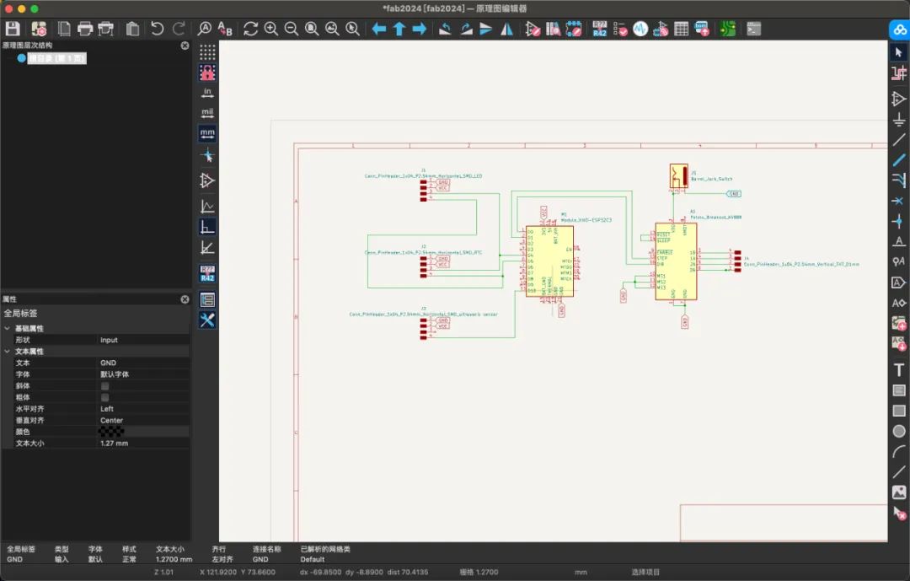Viewport: 910px width, 581px height.
Task: Navigate forward in sheet hierarchy
Action: [419, 29]
